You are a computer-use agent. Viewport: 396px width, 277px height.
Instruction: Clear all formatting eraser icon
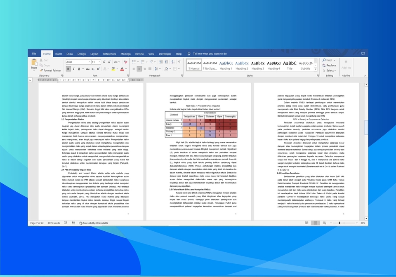click(x=125, y=62)
